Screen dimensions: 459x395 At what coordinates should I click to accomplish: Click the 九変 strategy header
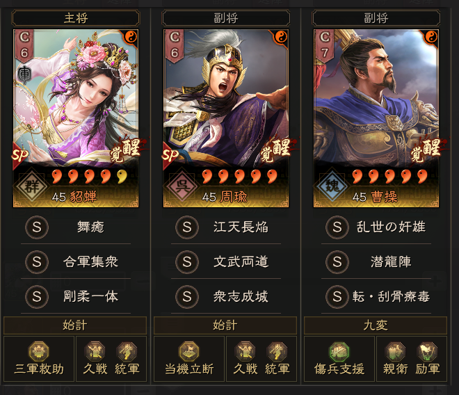click(376, 325)
